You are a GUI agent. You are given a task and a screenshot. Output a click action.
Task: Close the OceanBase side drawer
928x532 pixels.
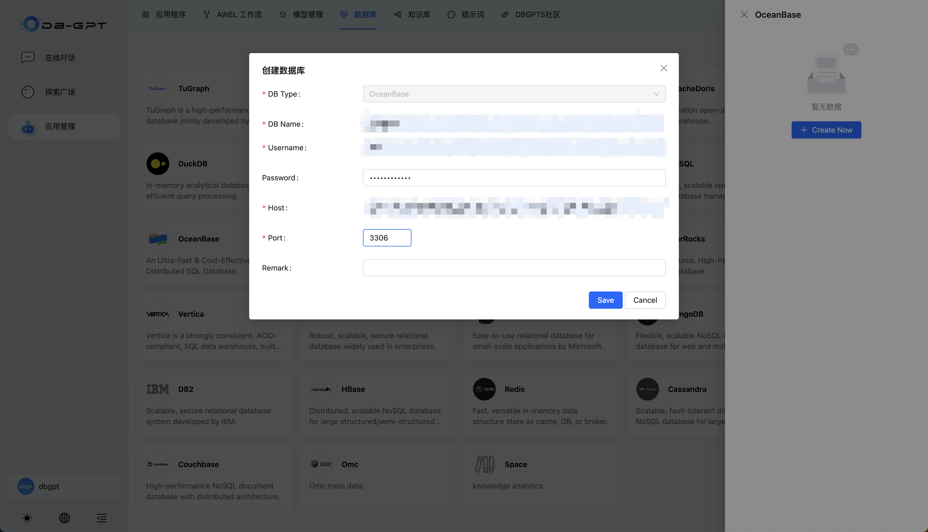click(744, 14)
